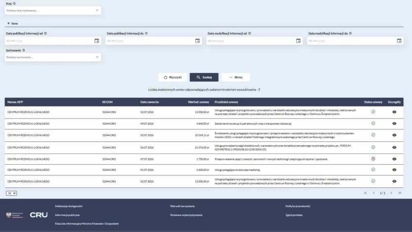Sort by Data zawarcia column header
Image resolution: width=412 pixels, height=232 pixels.
coord(150,102)
